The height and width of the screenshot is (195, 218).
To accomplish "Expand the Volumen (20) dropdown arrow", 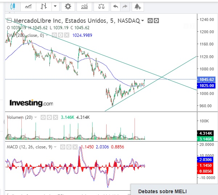I will [x=36, y=117].
